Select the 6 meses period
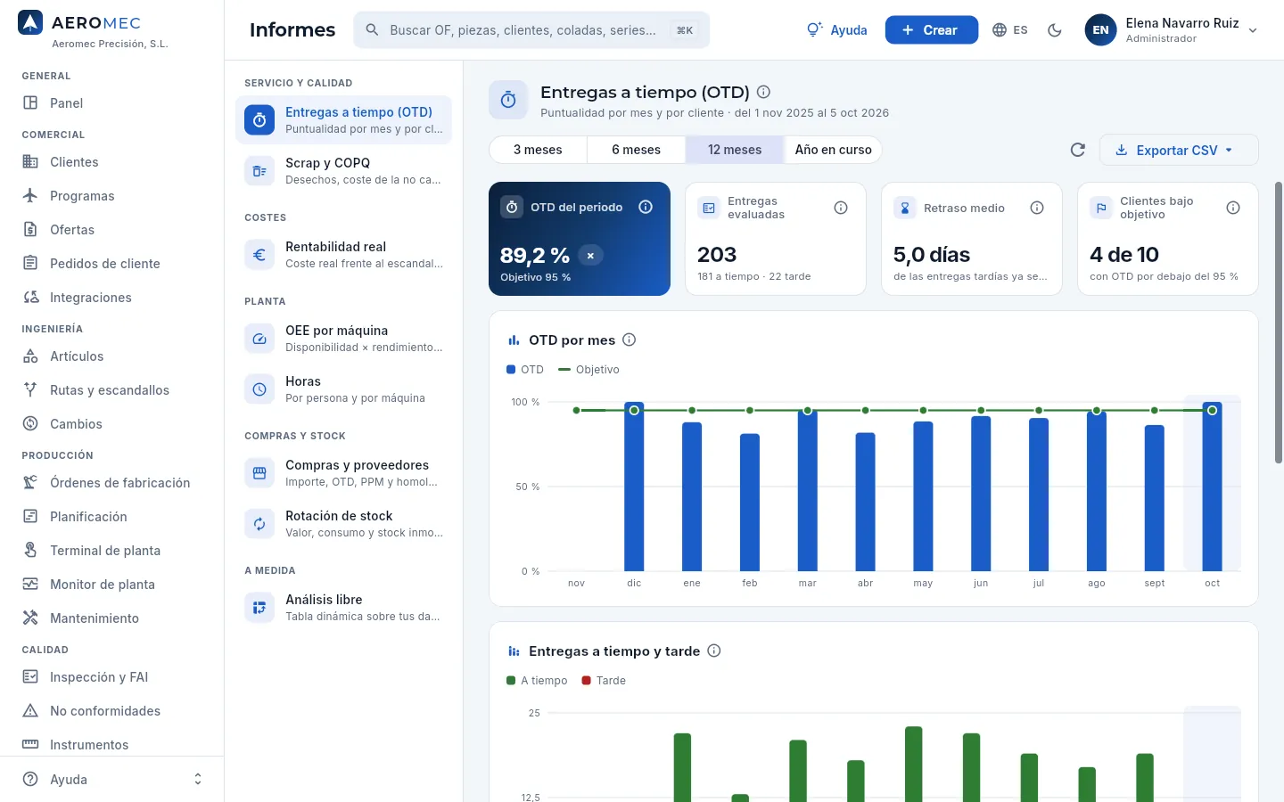 point(636,150)
